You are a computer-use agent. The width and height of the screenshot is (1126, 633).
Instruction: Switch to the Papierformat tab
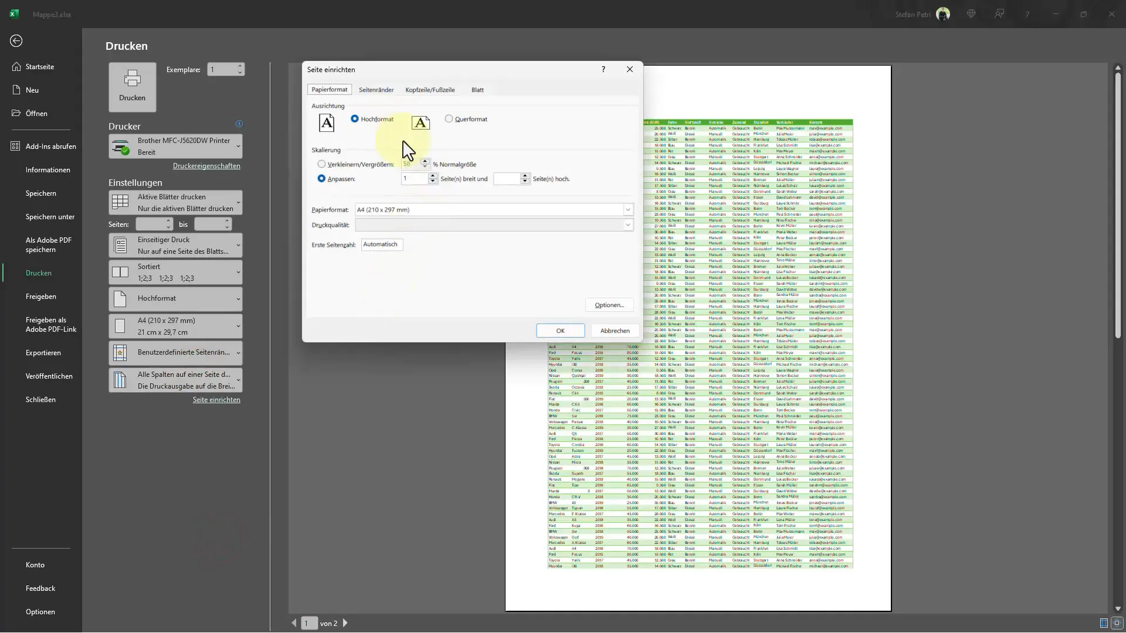point(330,90)
